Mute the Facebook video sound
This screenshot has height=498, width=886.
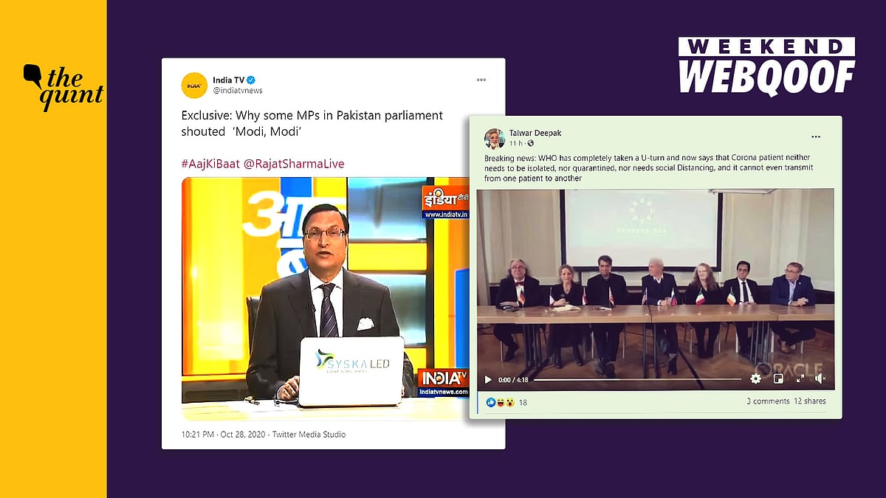click(x=820, y=378)
